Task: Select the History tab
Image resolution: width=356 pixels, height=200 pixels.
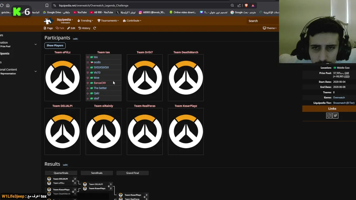Action: tap(84, 28)
